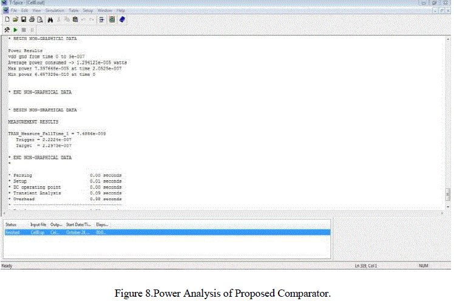Open simulation setup tools icon
The image size is (454, 301).
tap(7, 29)
